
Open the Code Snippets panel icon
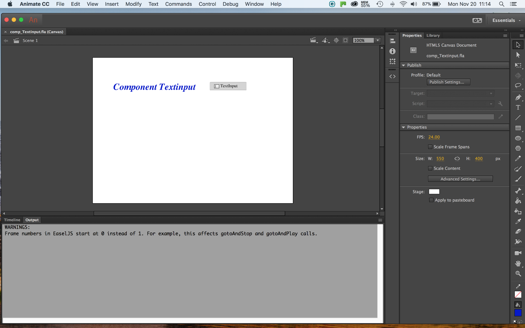pyautogui.click(x=393, y=77)
